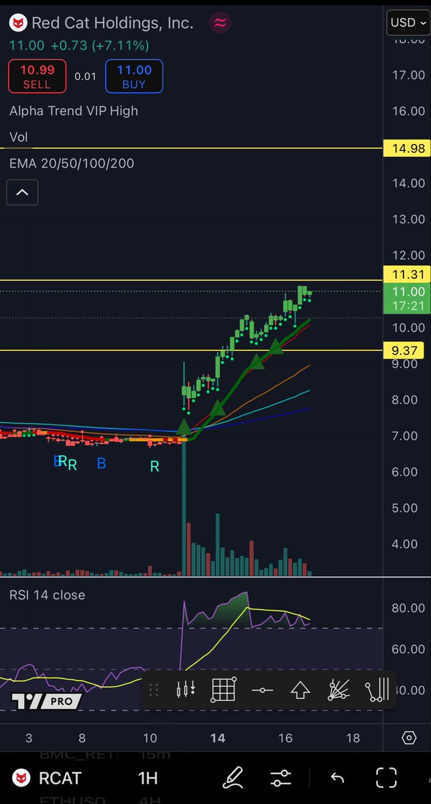Tap the current price 11.00 label

point(408,291)
